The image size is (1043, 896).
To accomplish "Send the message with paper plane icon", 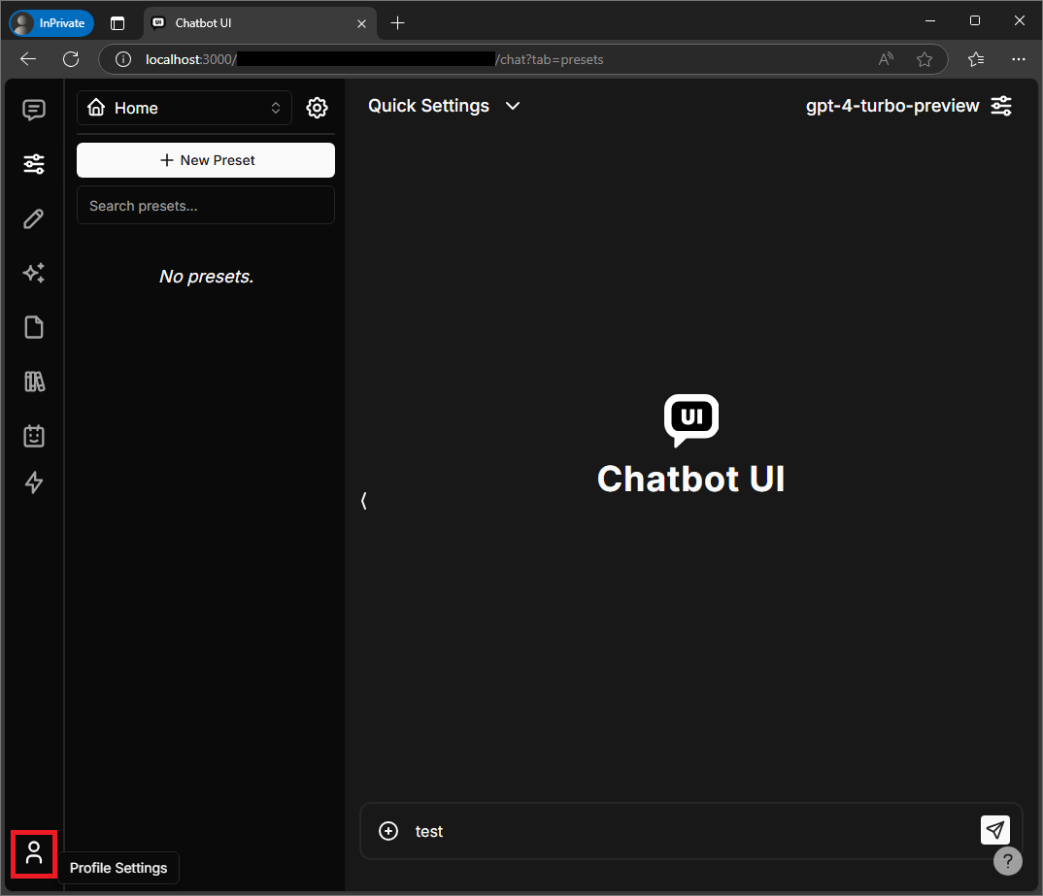I will [x=995, y=830].
